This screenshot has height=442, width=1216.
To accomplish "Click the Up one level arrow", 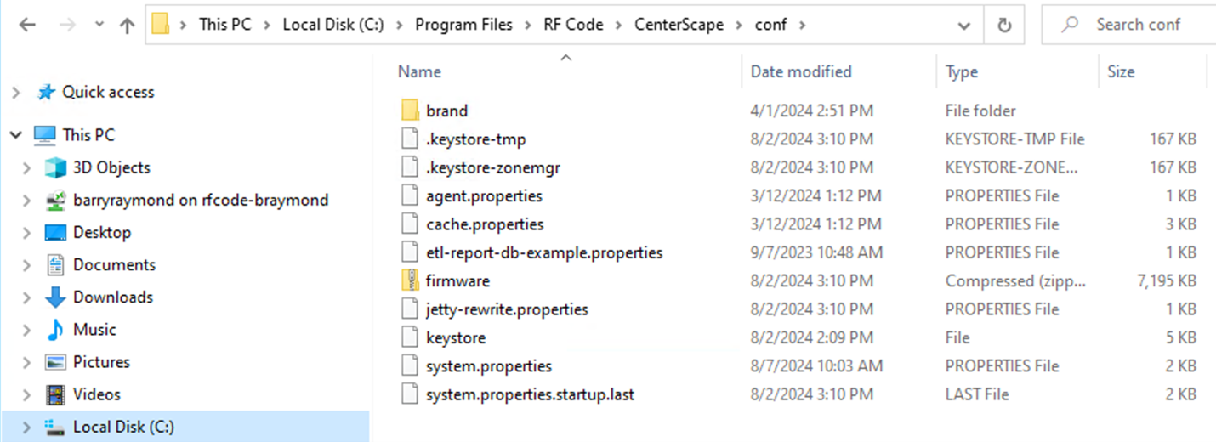I will [128, 25].
